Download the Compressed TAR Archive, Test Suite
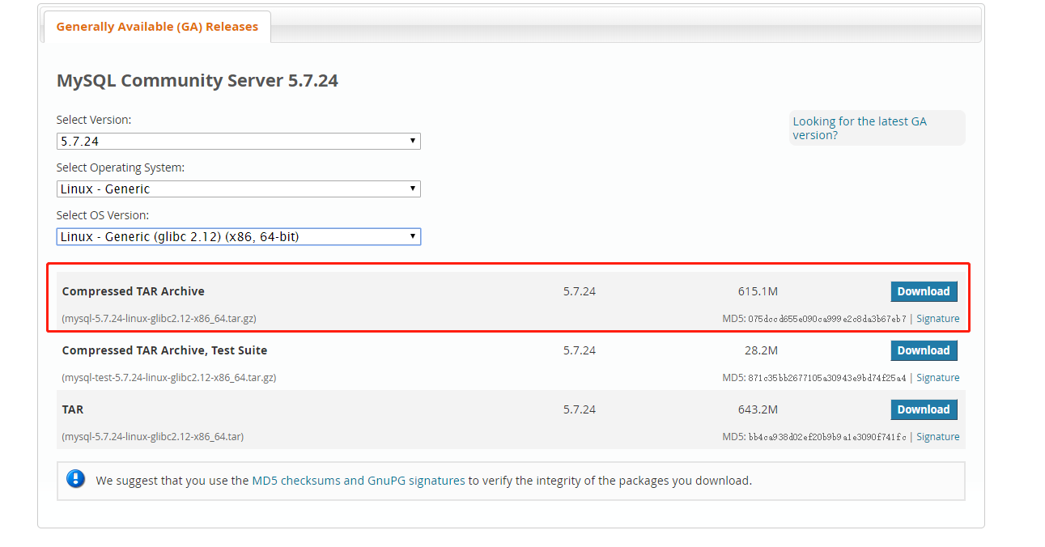 (x=924, y=350)
